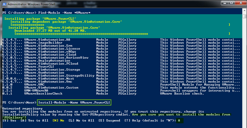Click PSGallery in the VMwareBaselineCheck row
The height and width of the screenshot is (128, 247).
tap(127, 94)
